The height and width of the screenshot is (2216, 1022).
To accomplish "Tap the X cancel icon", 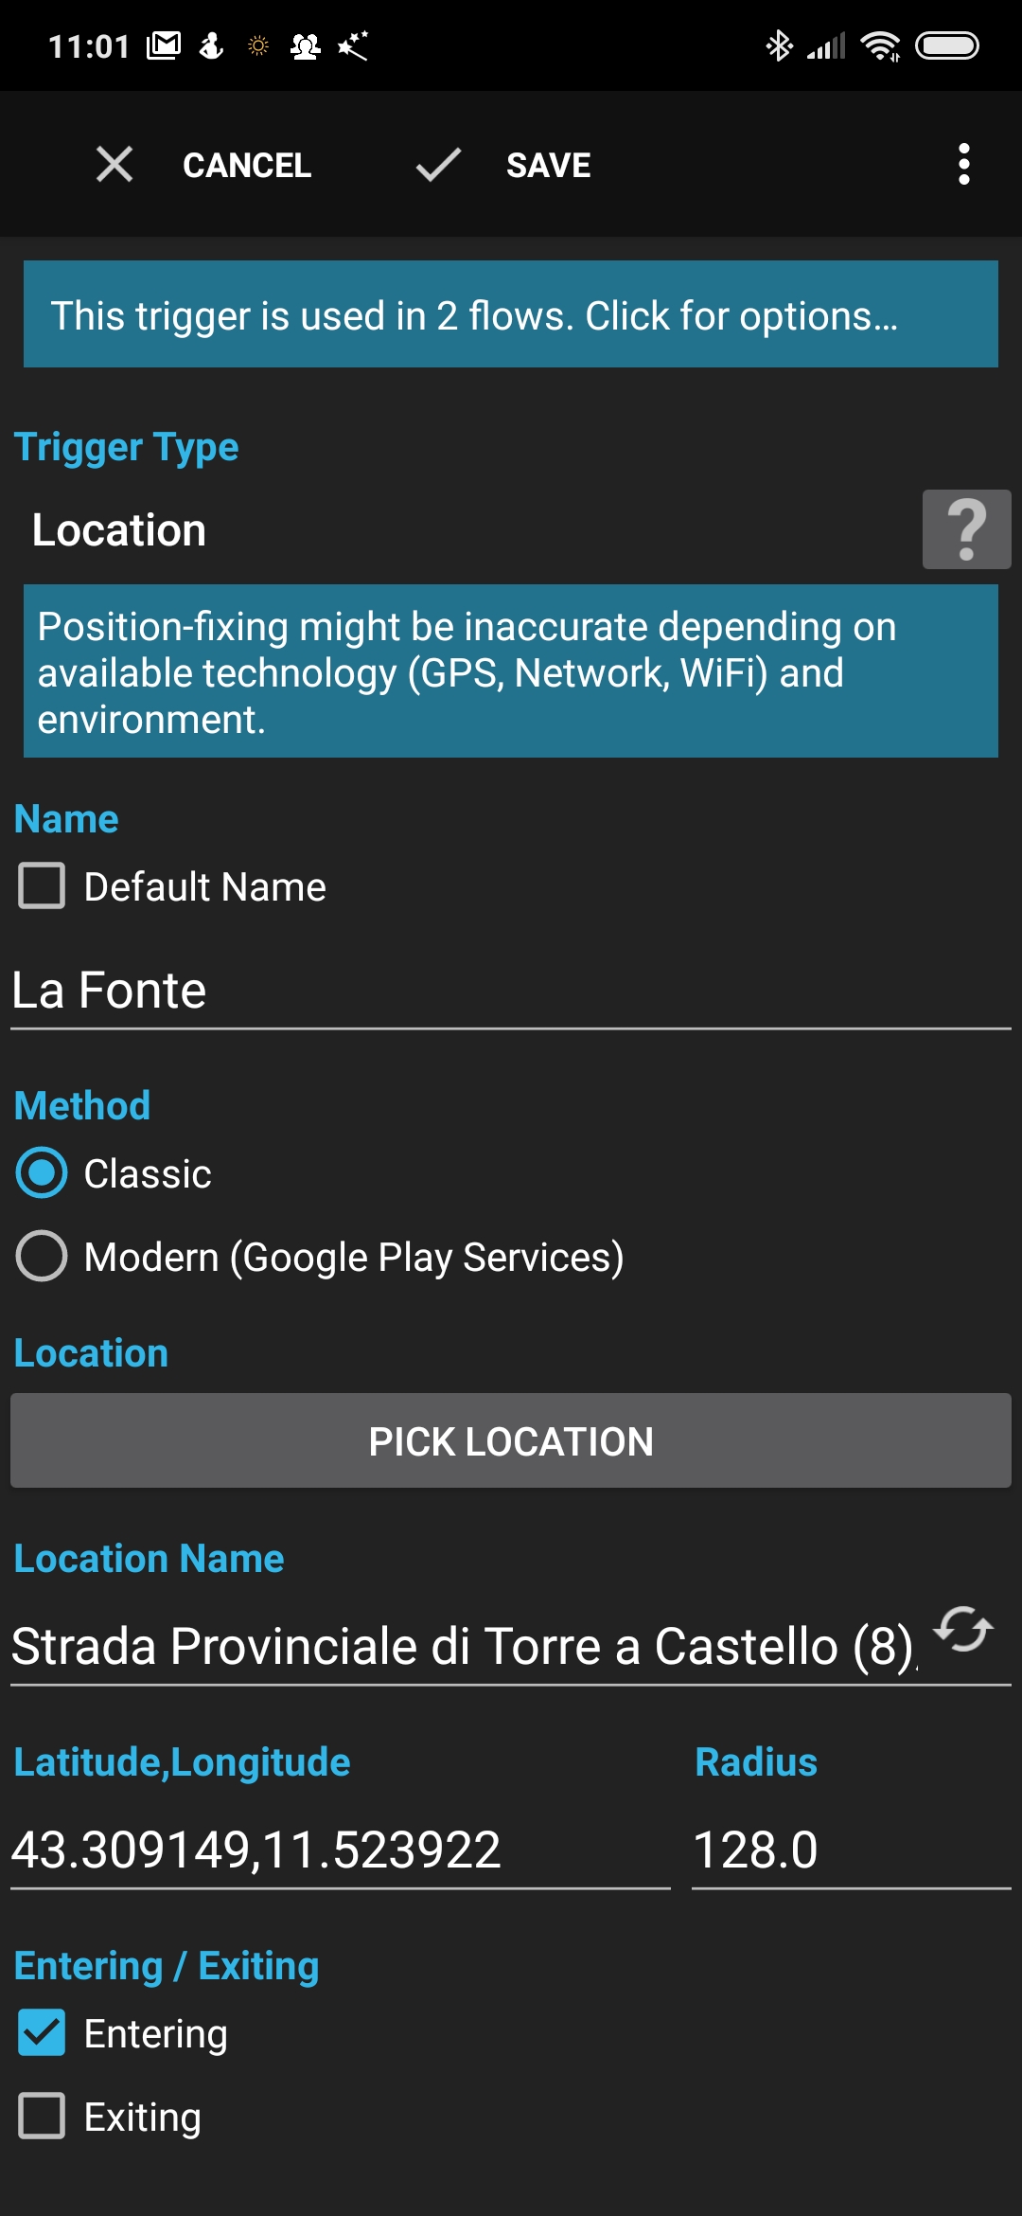I will (x=115, y=165).
